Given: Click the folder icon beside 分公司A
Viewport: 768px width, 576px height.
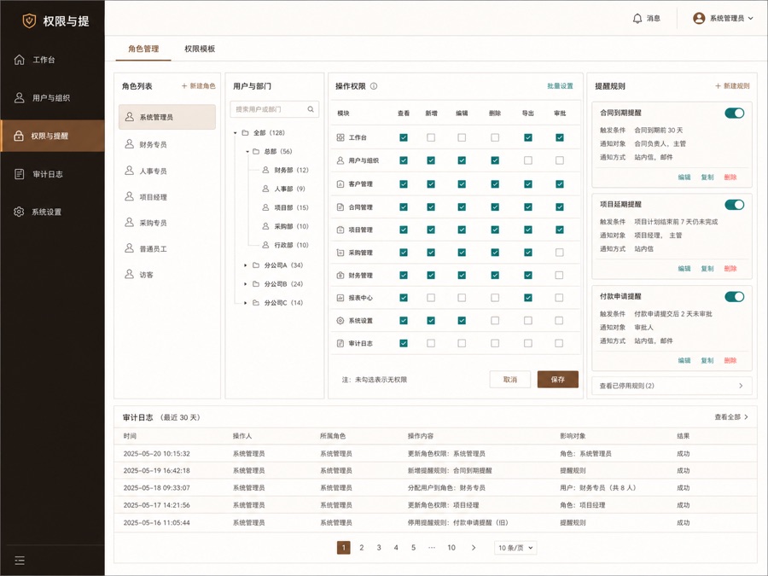Looking at the screenshot, I should (x=256, y=265).
